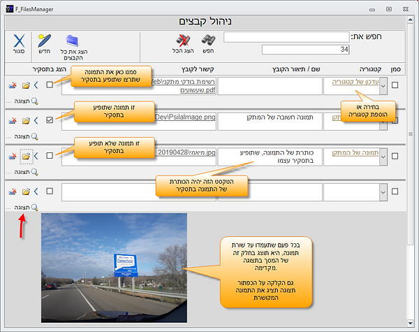Open folder icon in the empty last row
Image resolution: width=419 pixels, height=332 pixels.
pos(26,192)
